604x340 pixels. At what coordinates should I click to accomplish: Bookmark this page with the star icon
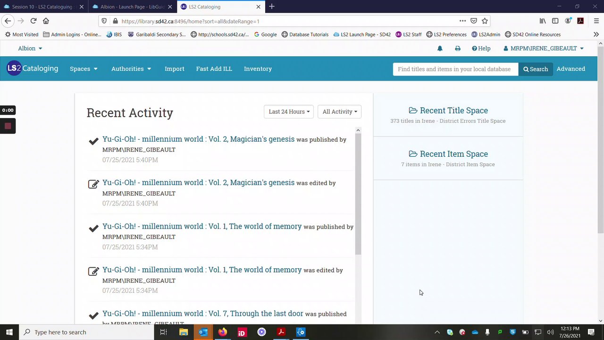click(485, 21)
